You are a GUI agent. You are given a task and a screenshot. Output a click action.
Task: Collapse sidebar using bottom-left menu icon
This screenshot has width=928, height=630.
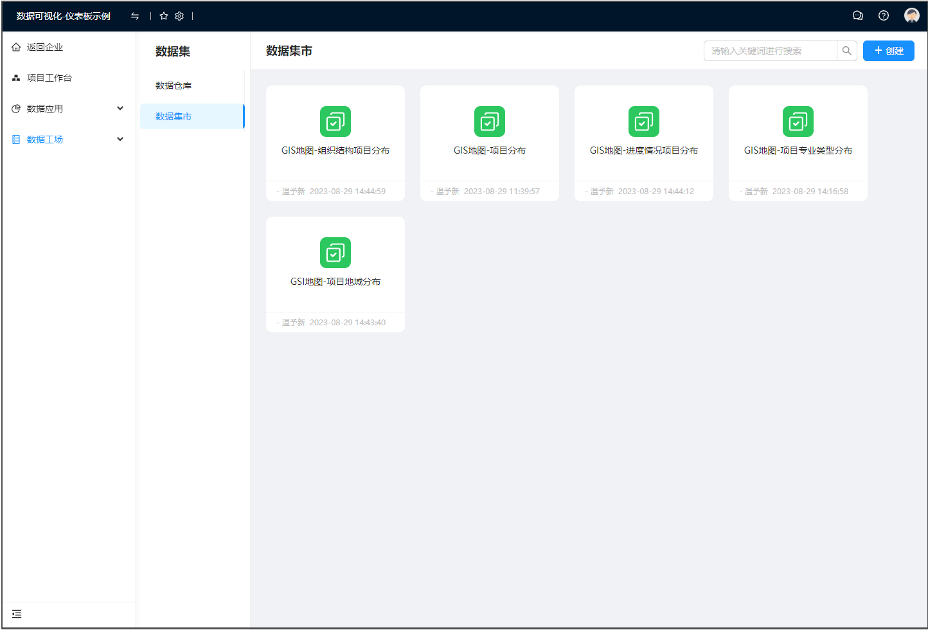pos(17,614)
